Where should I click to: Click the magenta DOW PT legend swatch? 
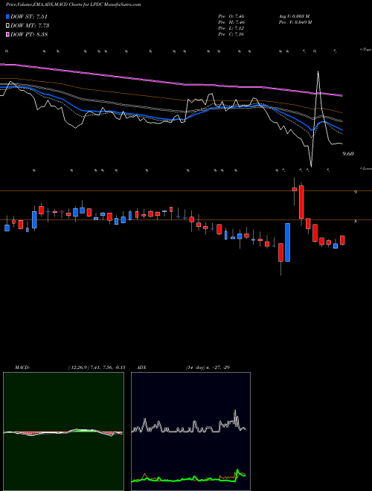coord(7,34)
